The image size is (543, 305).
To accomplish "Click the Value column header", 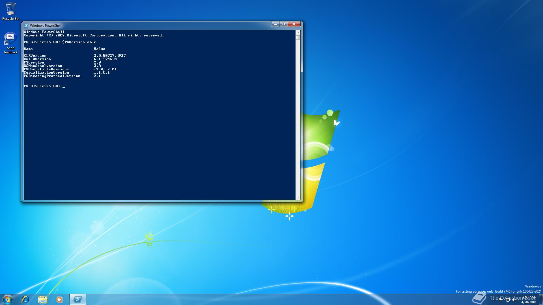I will coord(100,49).
